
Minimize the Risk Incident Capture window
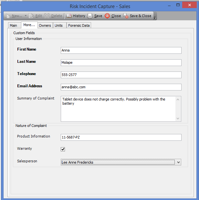pos(169,5)
